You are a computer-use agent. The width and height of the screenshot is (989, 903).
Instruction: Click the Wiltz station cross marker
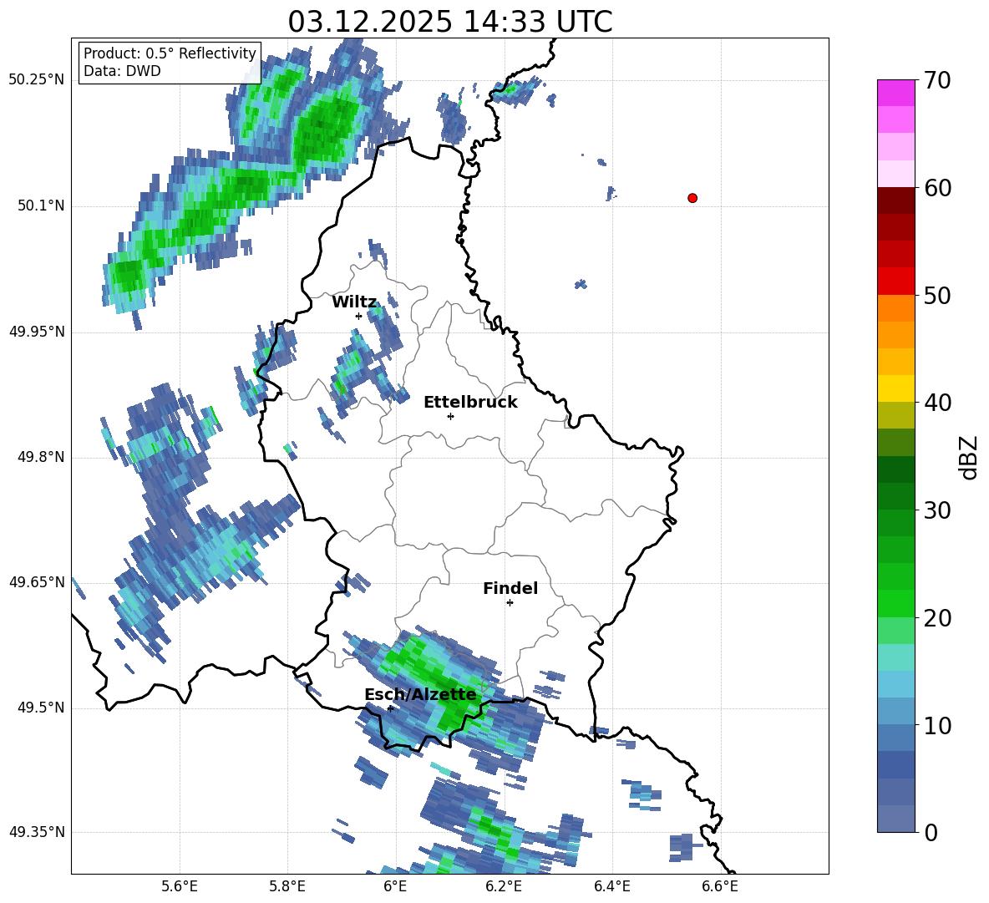pos(358,316)
